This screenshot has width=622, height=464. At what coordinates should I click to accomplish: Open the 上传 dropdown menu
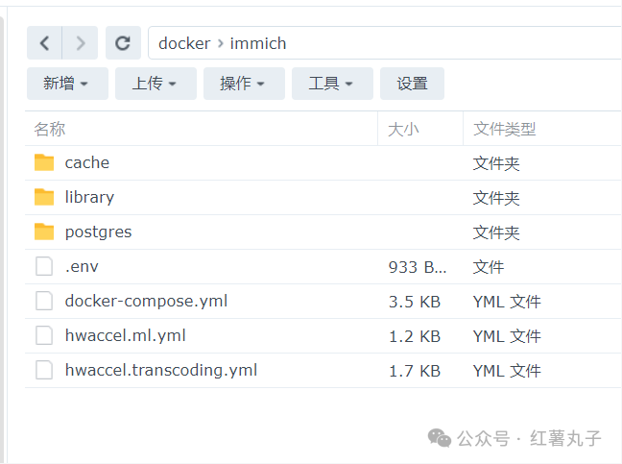coord(155,84)
